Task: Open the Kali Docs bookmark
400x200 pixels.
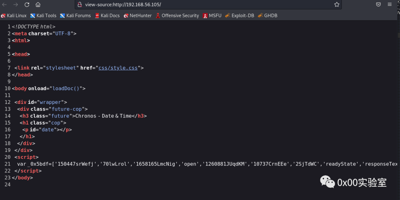Action: click(107, 16)
